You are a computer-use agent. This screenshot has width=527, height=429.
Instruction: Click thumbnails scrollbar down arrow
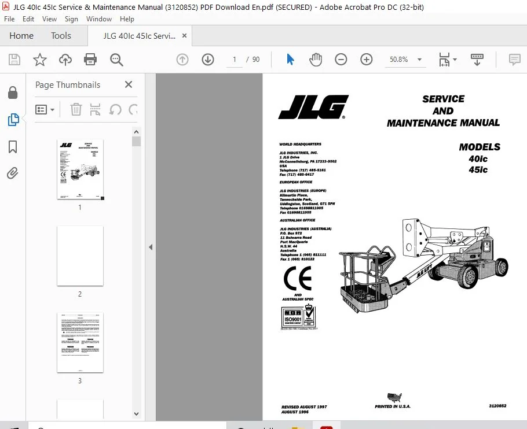(136, 414)
